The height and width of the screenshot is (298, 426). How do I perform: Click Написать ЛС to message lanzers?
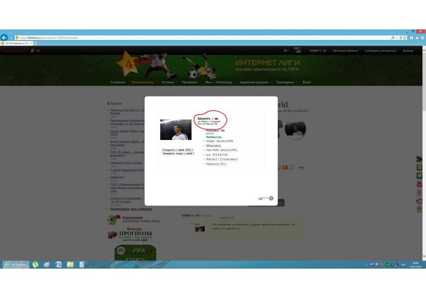(x=216, y=164)
